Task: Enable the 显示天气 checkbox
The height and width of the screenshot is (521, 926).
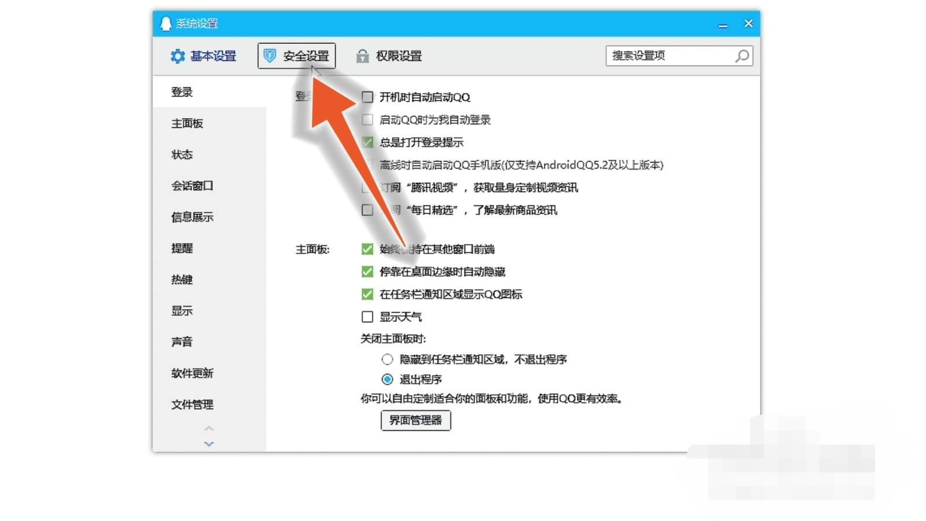Action: (x=367, y=317)
